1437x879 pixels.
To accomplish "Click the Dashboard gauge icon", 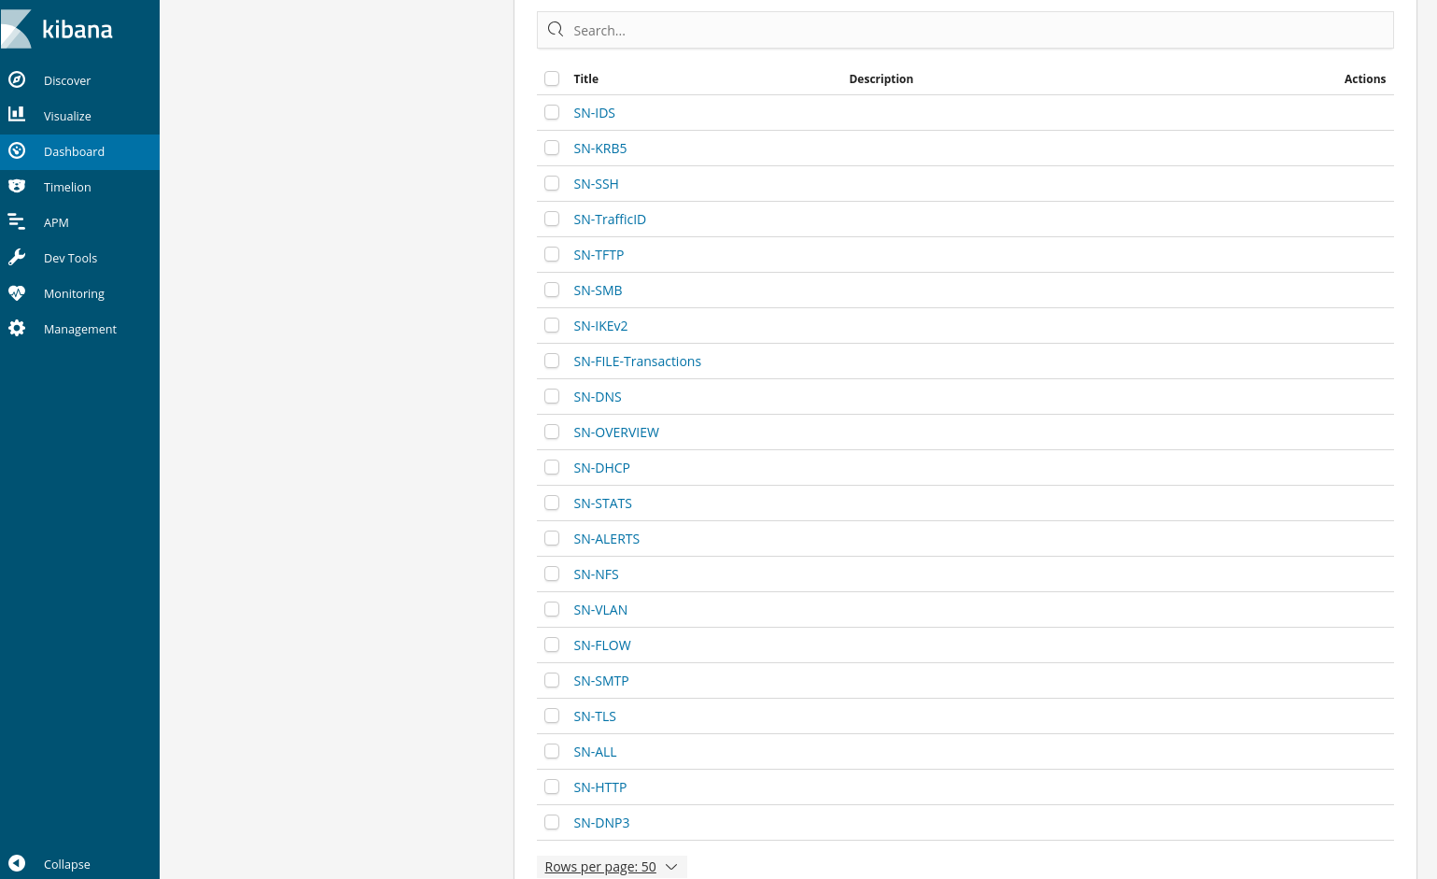I will pyautogui.click(x=17, y=150).
